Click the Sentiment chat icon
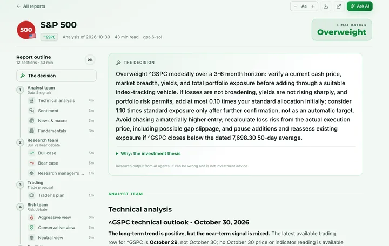The height and width of the screenshot is (246, 389). [x=31, y=111]
